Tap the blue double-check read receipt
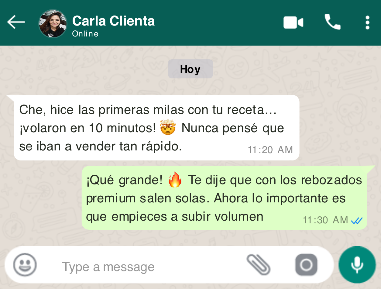The height and width of the screenshot is (289, 381). point(357,221)
